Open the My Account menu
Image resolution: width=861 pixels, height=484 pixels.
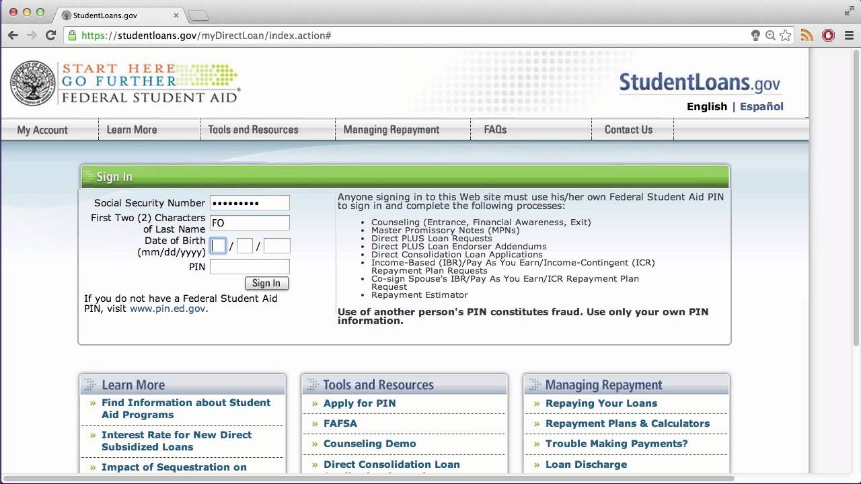[42, 130]
